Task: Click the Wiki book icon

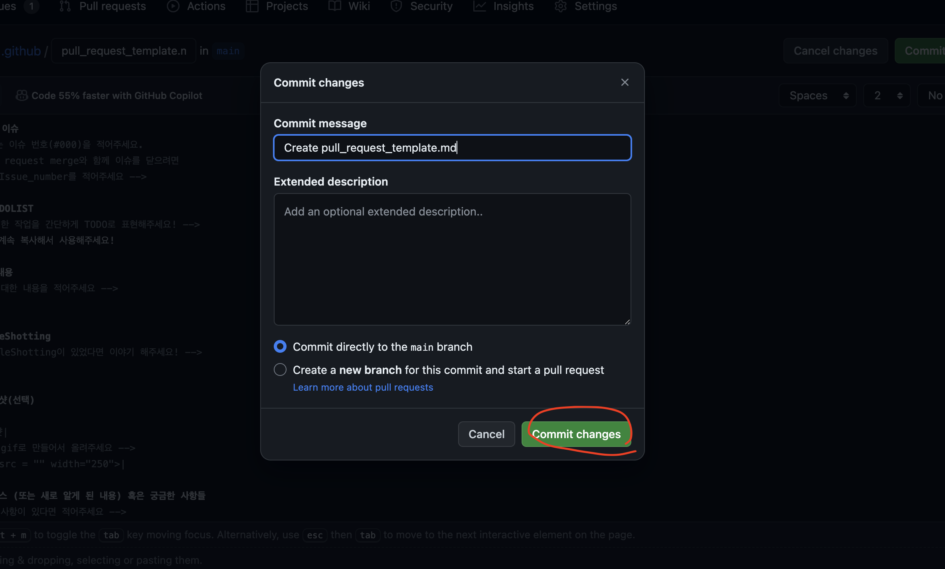Action: pos(334,6)
